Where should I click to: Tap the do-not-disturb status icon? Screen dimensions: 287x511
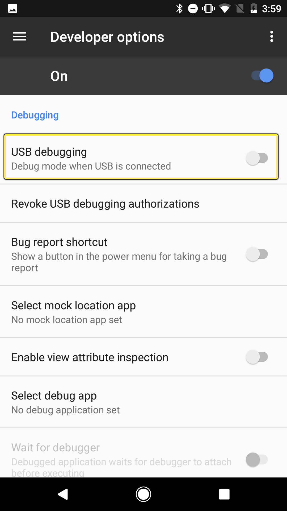tap(193, 9)
